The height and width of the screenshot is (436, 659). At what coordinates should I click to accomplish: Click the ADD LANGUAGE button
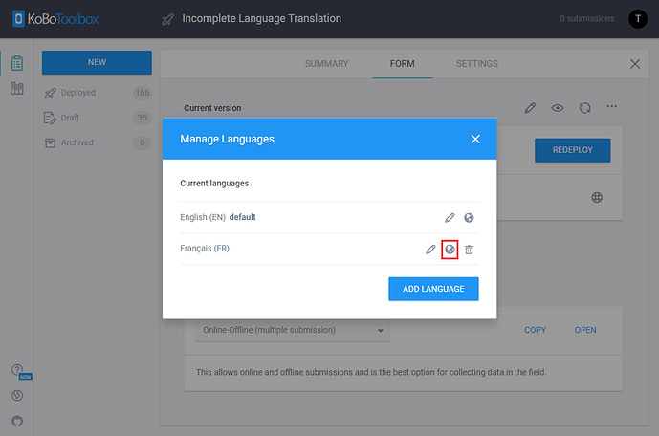(x=433, y=289)
